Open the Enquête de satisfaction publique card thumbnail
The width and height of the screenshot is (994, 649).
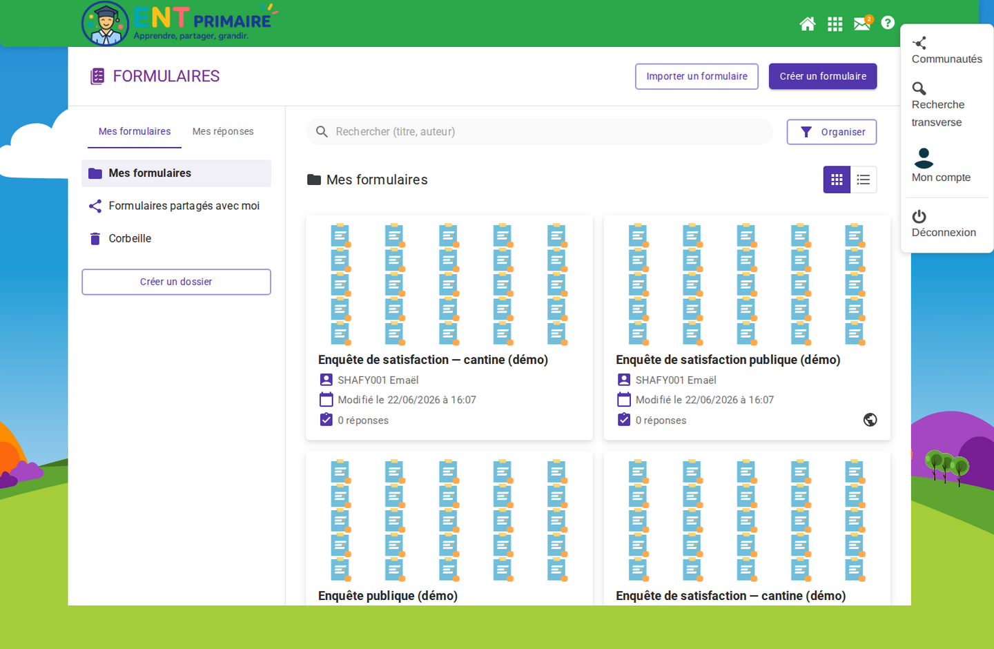click(747, 284)
